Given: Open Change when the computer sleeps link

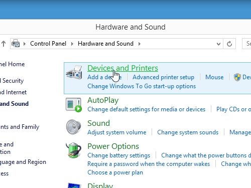Looking at the screenshot, I should coord(236,164).
